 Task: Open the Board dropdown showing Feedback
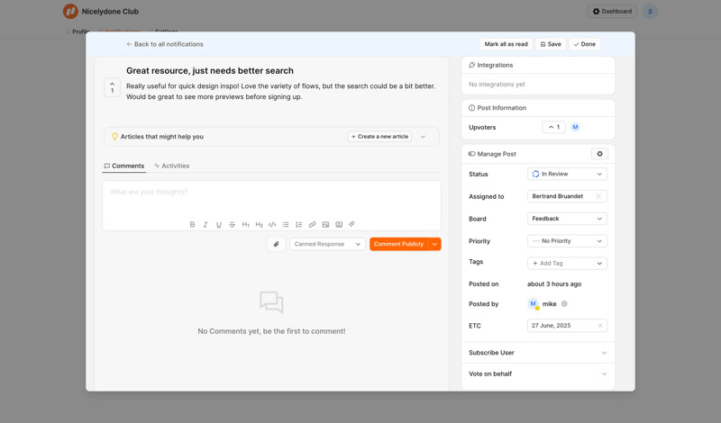[567, 219]
